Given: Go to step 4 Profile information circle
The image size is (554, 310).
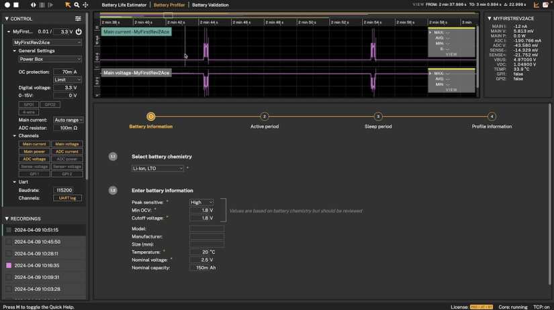Looking at the screenshot, I should [492, 117].
